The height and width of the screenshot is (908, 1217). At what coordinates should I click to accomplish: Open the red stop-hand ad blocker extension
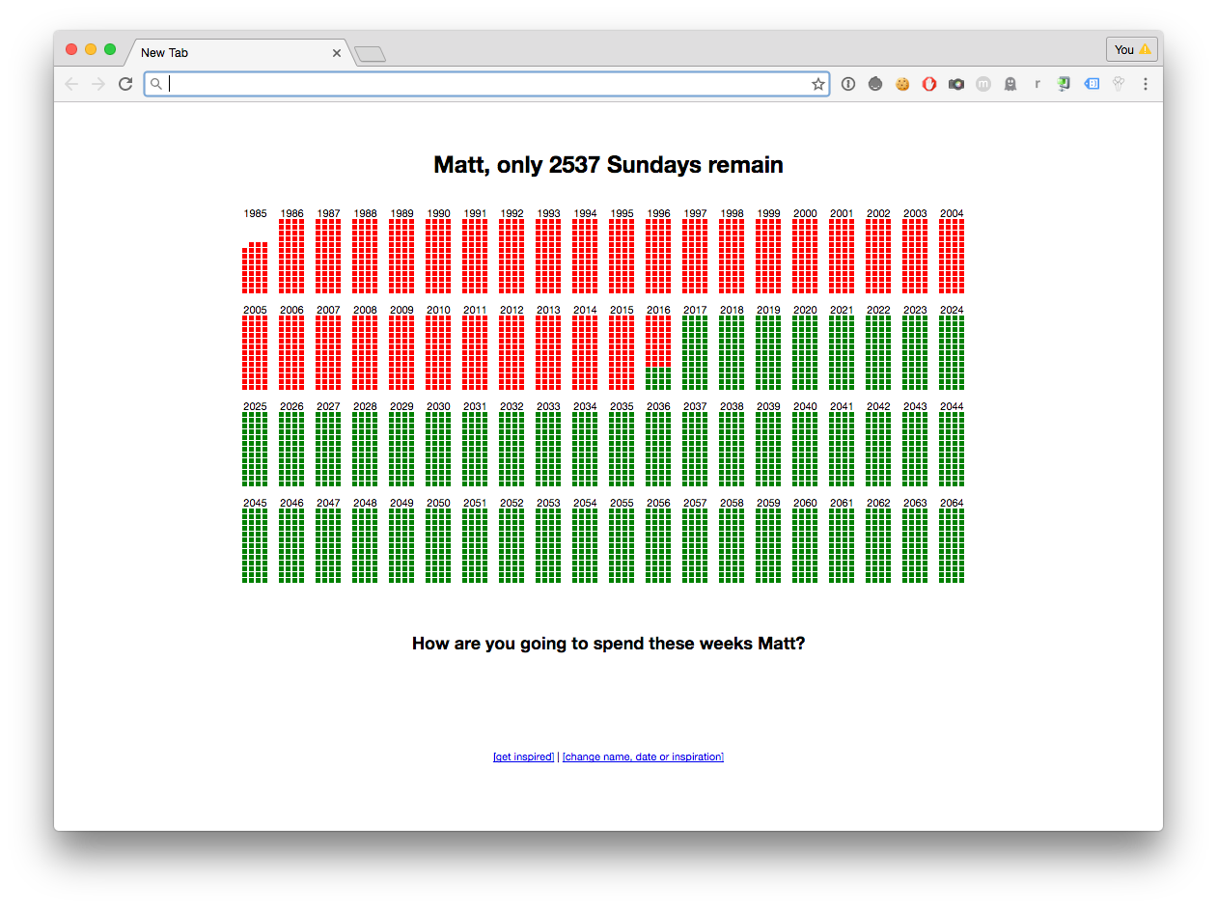tap(929, 84)
